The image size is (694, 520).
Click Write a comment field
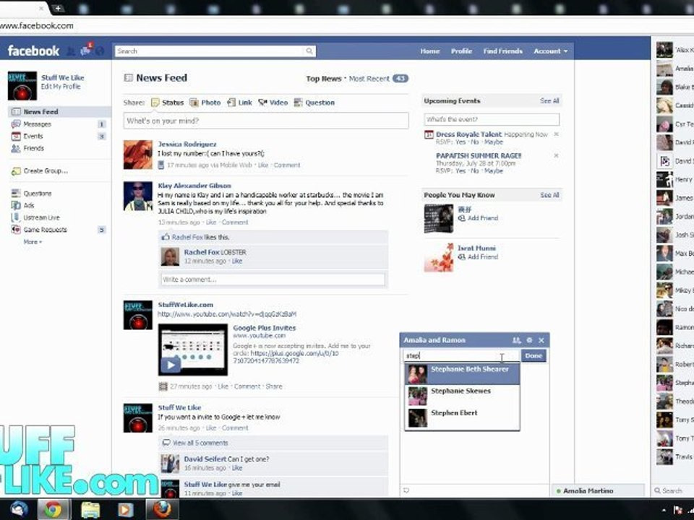(273, 279)
